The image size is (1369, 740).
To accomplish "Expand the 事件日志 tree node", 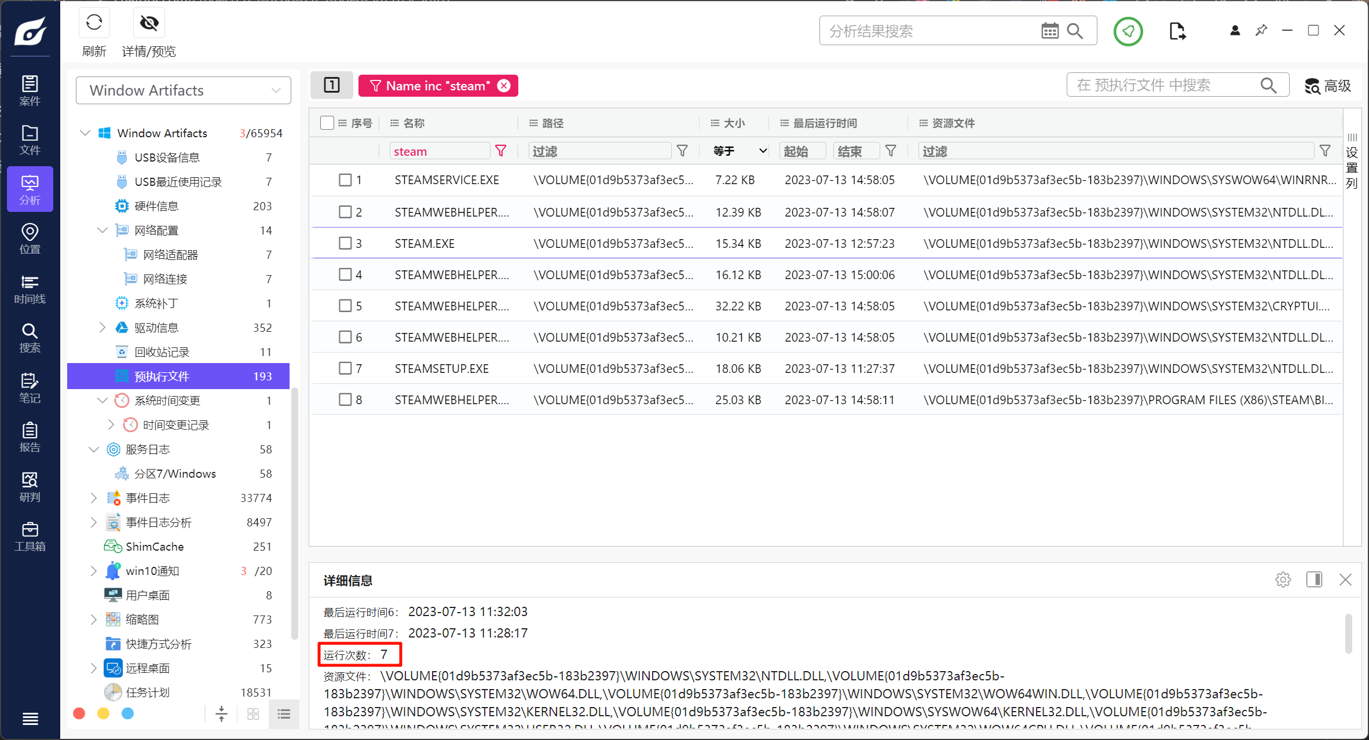I will (x=94, y=498).
